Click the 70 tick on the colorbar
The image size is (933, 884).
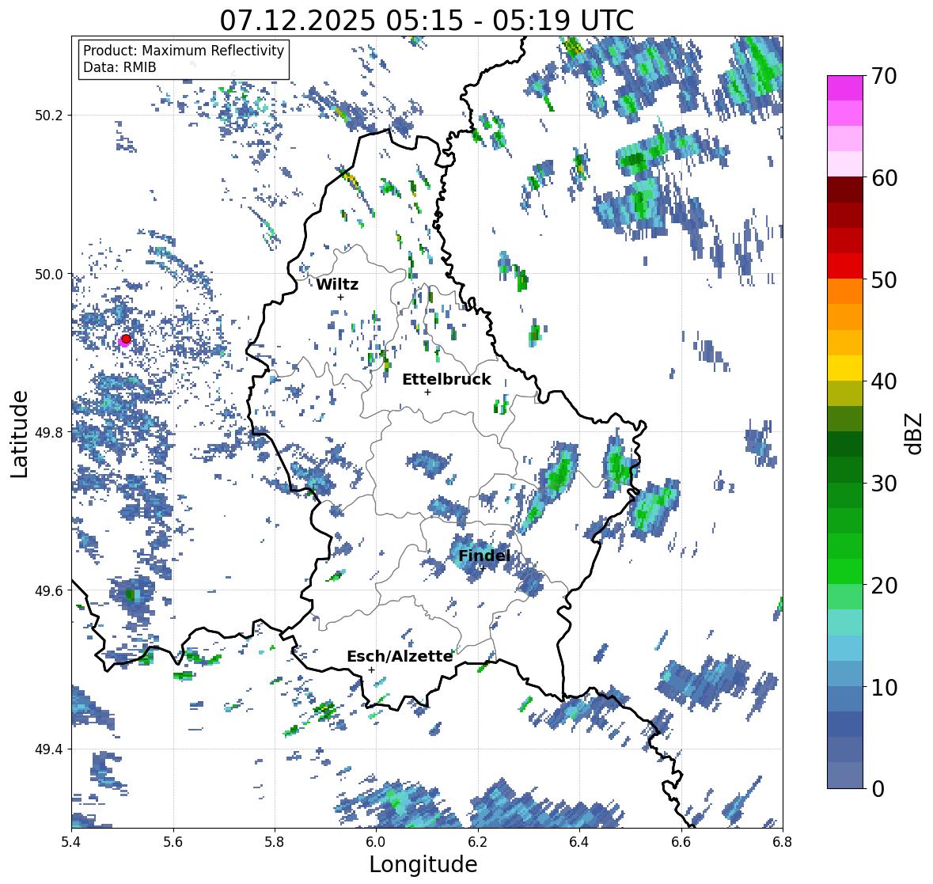(883, 76)
